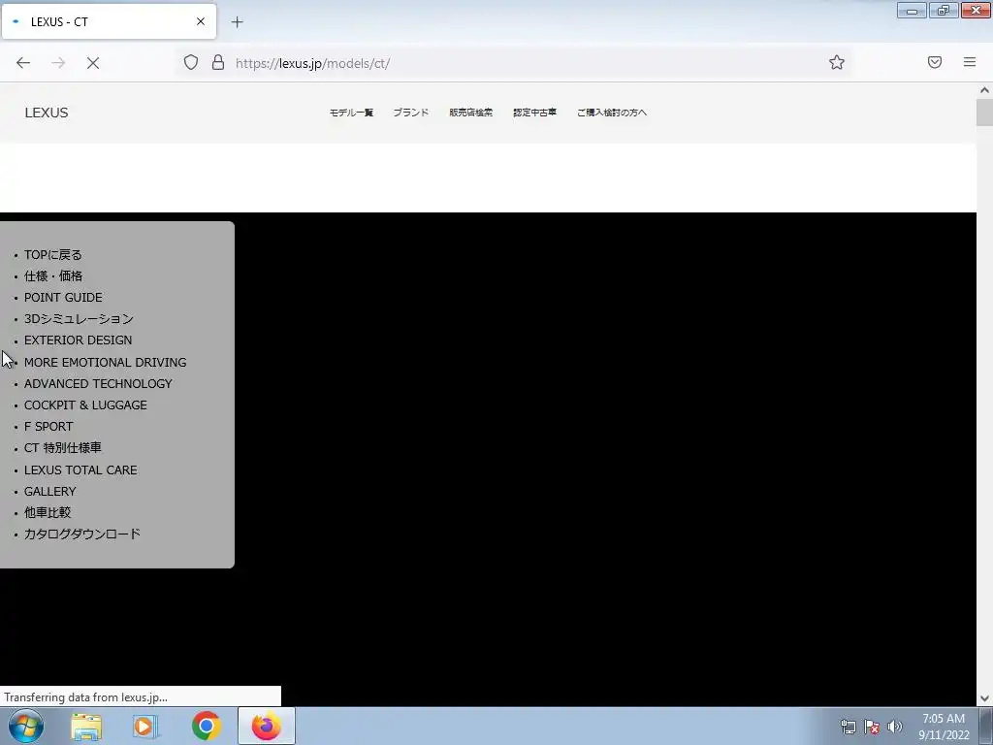Viewport: 993px width, 745px height.
Task: Open 他車比較 link
Action: (x=48, y=512)
